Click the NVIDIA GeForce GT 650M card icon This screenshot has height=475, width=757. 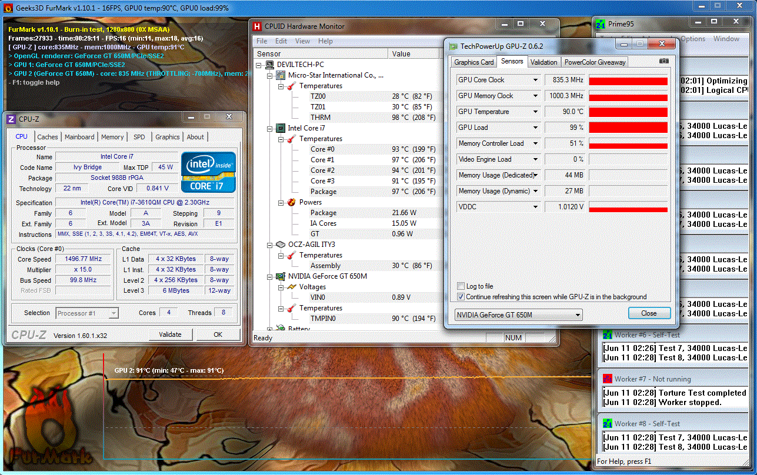point(281,276)
